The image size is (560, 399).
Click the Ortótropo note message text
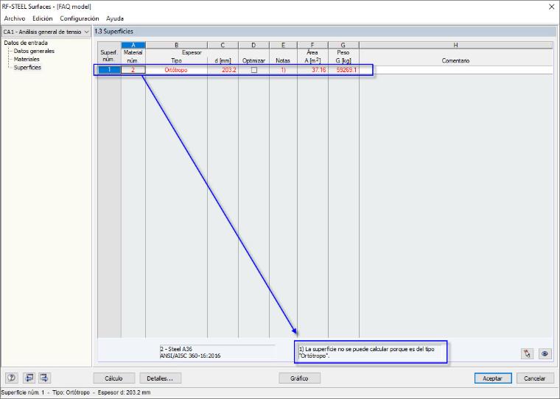367,353
